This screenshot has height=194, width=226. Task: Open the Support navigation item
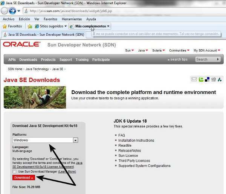click(x=66, y=59)
